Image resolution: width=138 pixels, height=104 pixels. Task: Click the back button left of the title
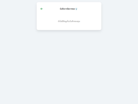pos(42,9)
